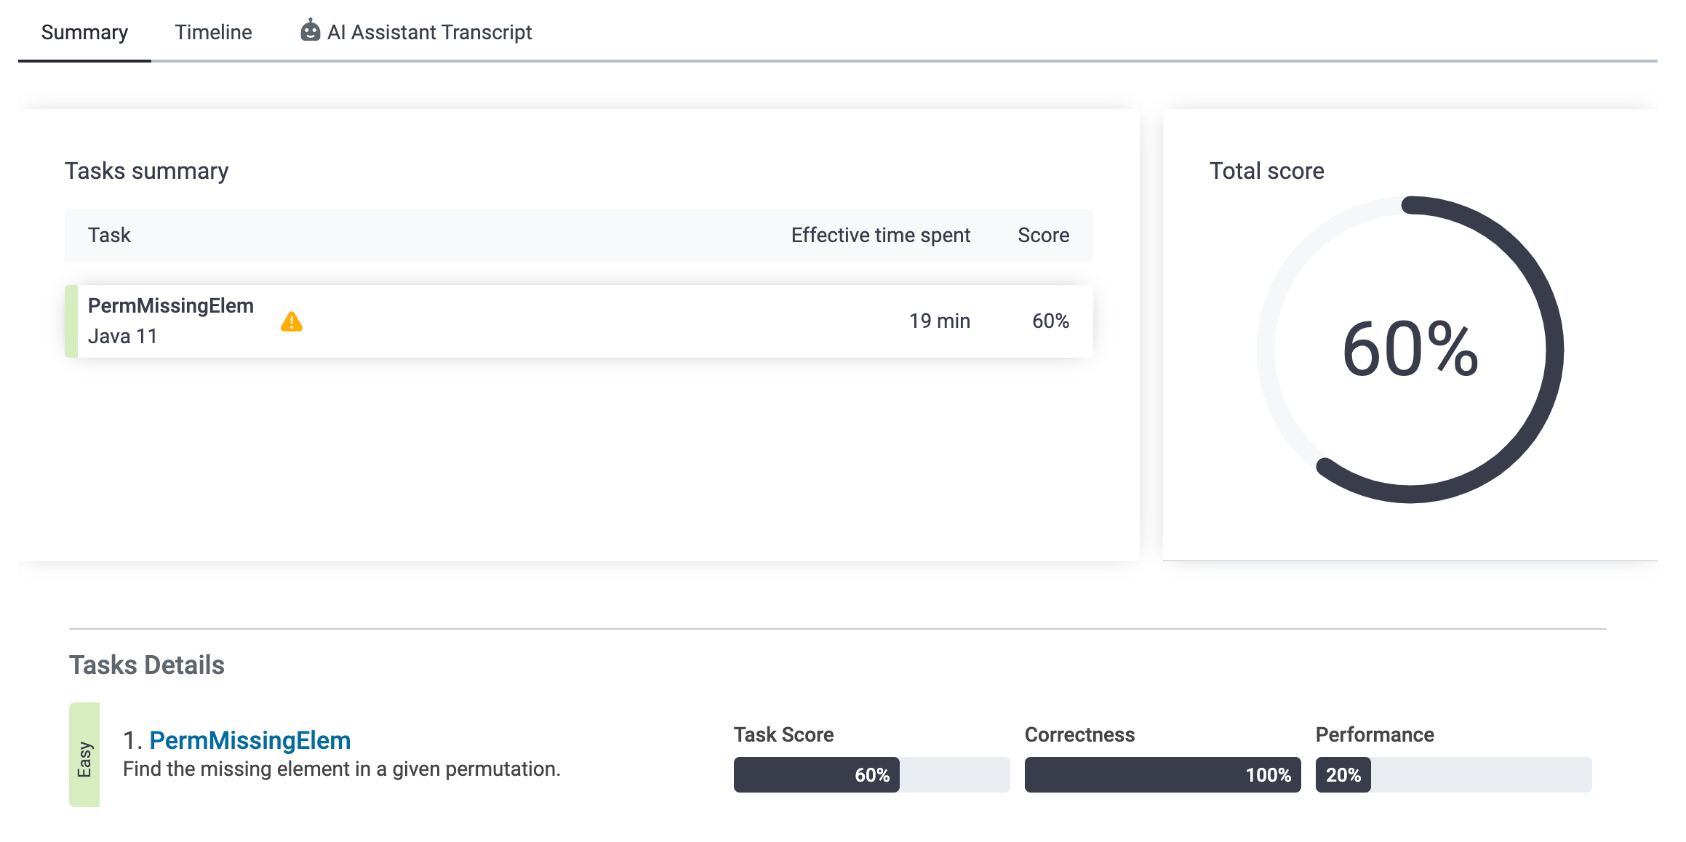Click the Tasks Details heading

pyautogui.click(x=147, y=665)
